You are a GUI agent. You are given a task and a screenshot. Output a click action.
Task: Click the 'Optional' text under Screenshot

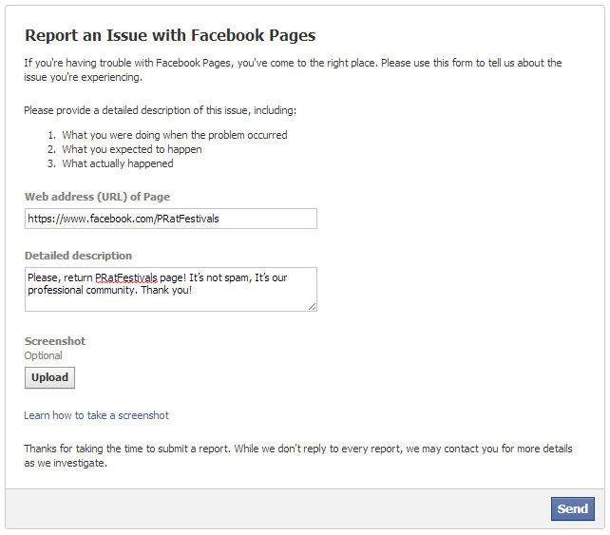[x=43, y=355]
